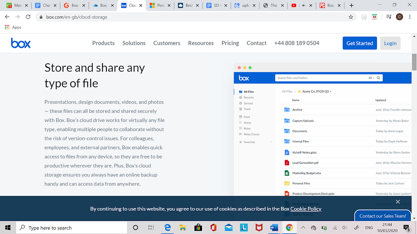Image resolution: width=417 pixels, height=234 pixels.
Task: Open the Mail app on the taskbar
Action: [228, 227]
